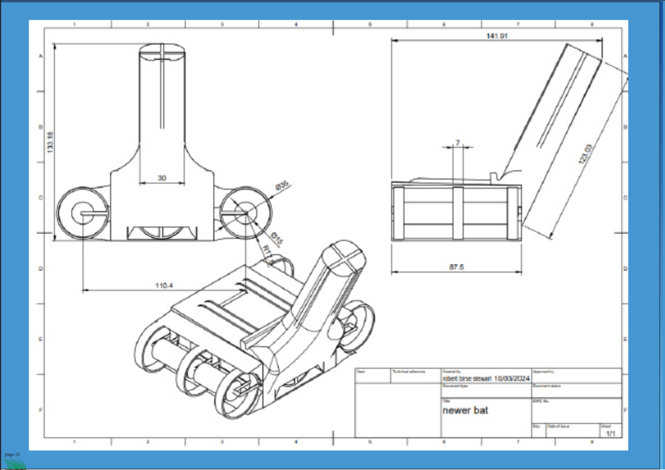This screenshot has width=665, height=470.
Task: Select the 110.4 wheel spacing dimension
Action: click(163, 285)
